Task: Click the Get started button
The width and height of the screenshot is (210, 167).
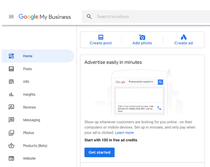Action: click(x=99, y=152)
